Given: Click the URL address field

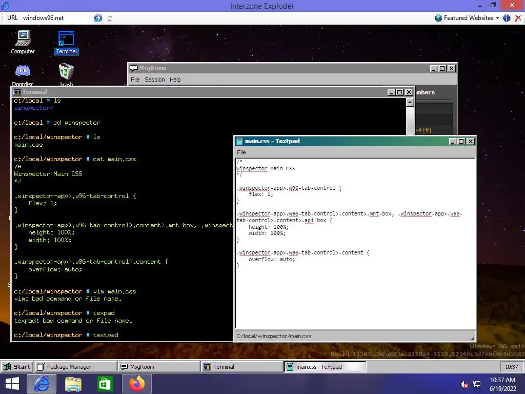Looking at the screenshot, I should (x=57, y=18).
